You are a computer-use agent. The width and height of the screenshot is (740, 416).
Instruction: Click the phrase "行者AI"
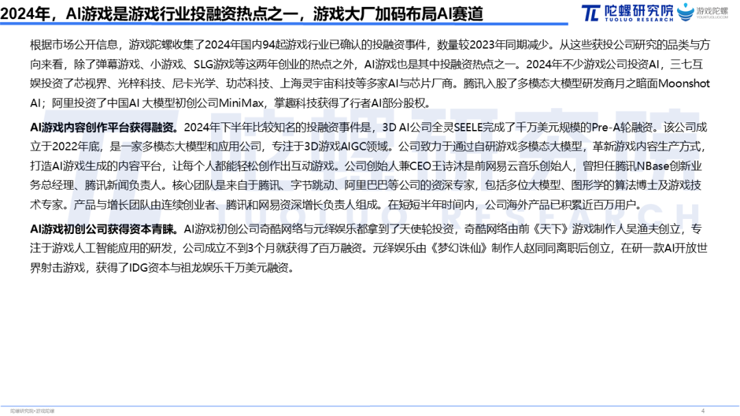click(365, 103)
